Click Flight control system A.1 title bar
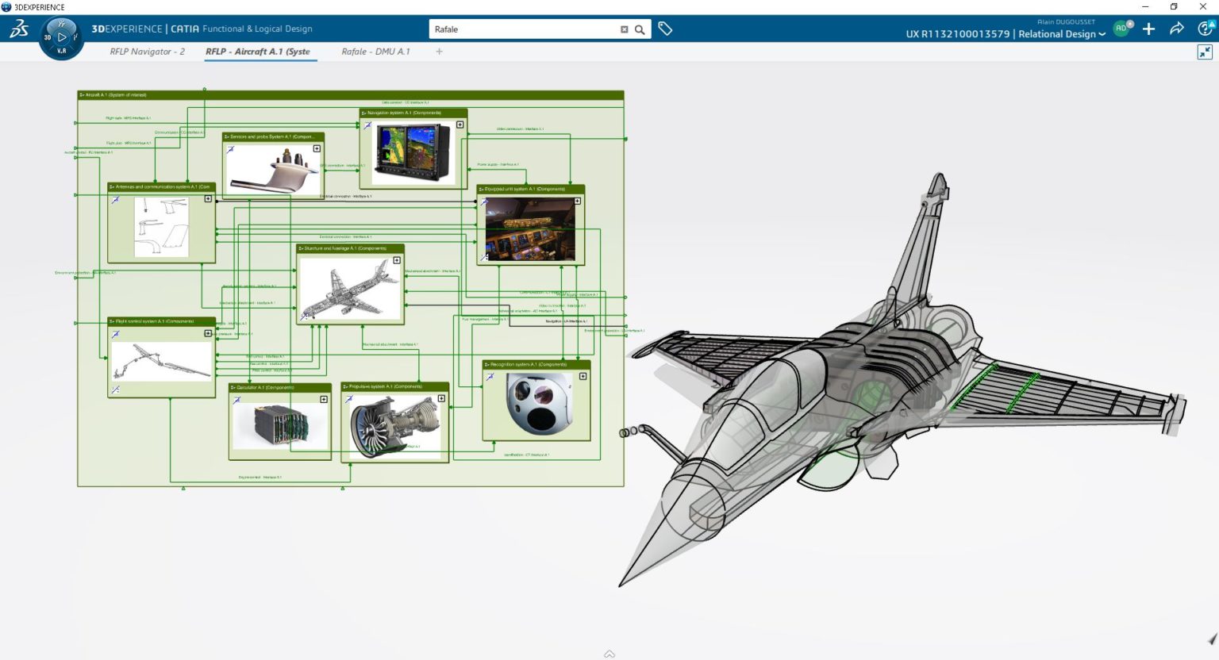The image size is (1219, 660). click(162, 321)
